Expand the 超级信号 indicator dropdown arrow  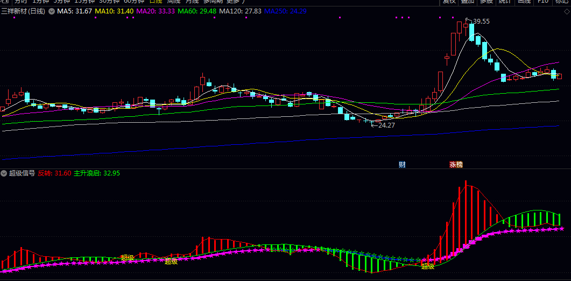[x=4, y=173]
